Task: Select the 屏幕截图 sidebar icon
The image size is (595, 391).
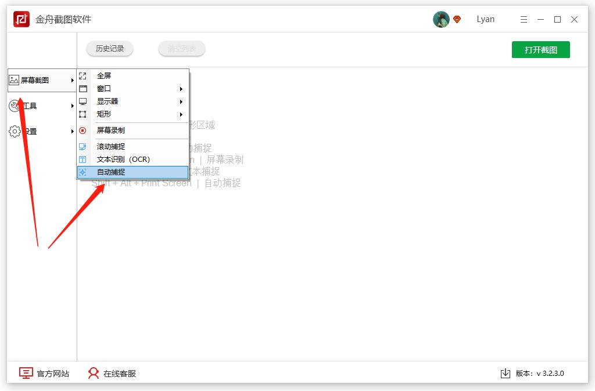Action: coord(14,80)
